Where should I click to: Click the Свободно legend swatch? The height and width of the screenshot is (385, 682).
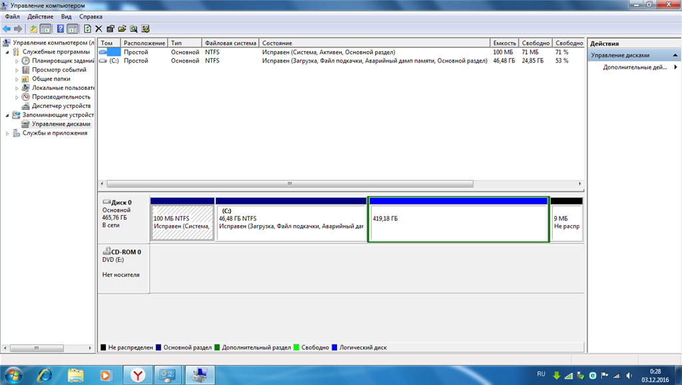(296, 348)
